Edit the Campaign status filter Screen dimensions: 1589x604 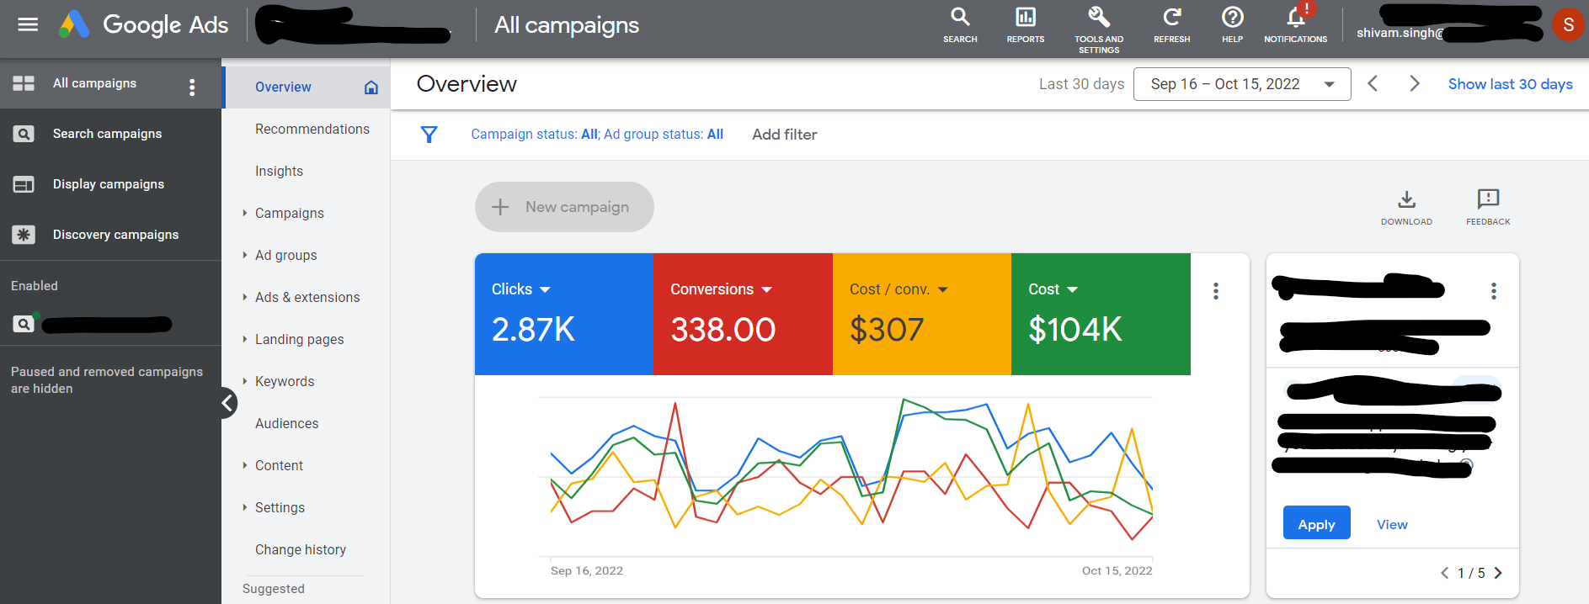(x=535, y=135)
